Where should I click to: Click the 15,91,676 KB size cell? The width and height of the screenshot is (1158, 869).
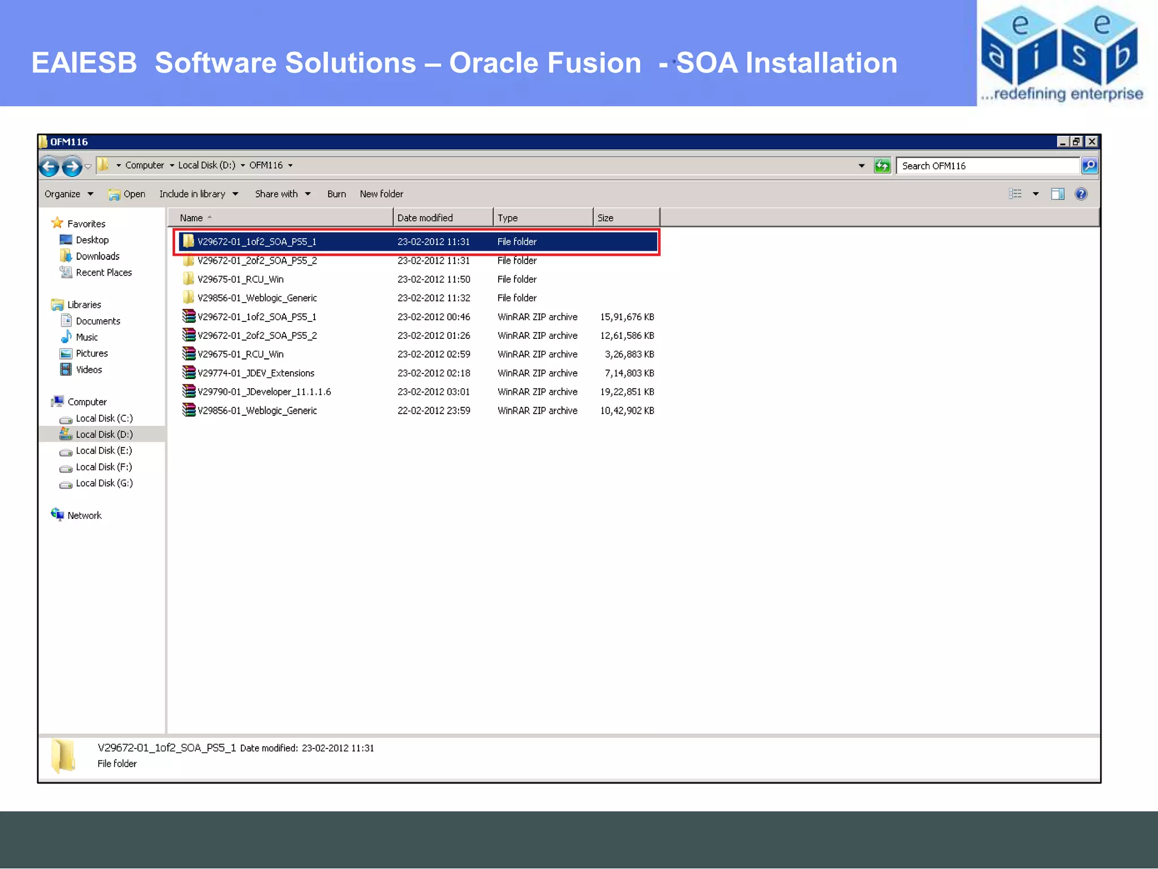[626, 317]
